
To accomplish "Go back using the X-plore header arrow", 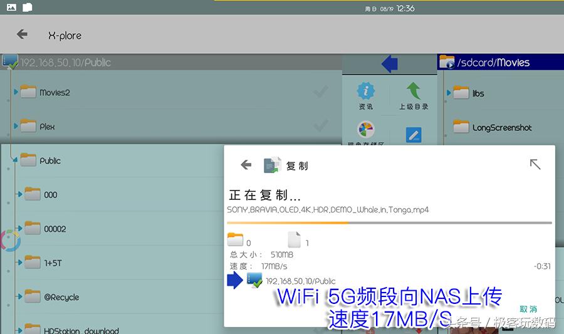I will pyautogui.click(x=22, y=34).
